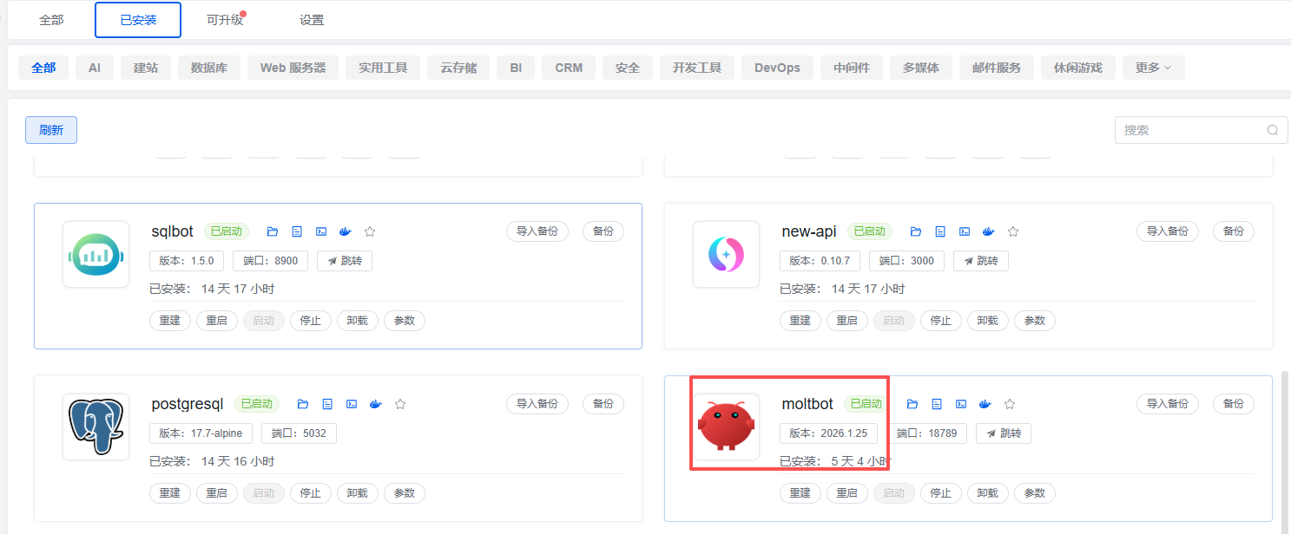Click the new-api app logo
Viewport: 1291px width, 534px height.
tap(726, 254)
